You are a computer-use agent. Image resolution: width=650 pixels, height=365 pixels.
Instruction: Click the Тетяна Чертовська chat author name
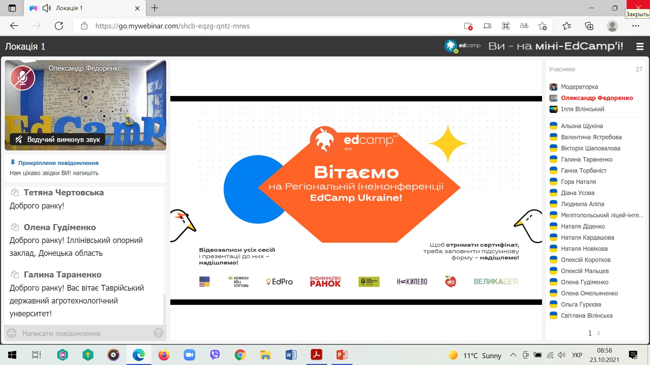pos(64,192)
